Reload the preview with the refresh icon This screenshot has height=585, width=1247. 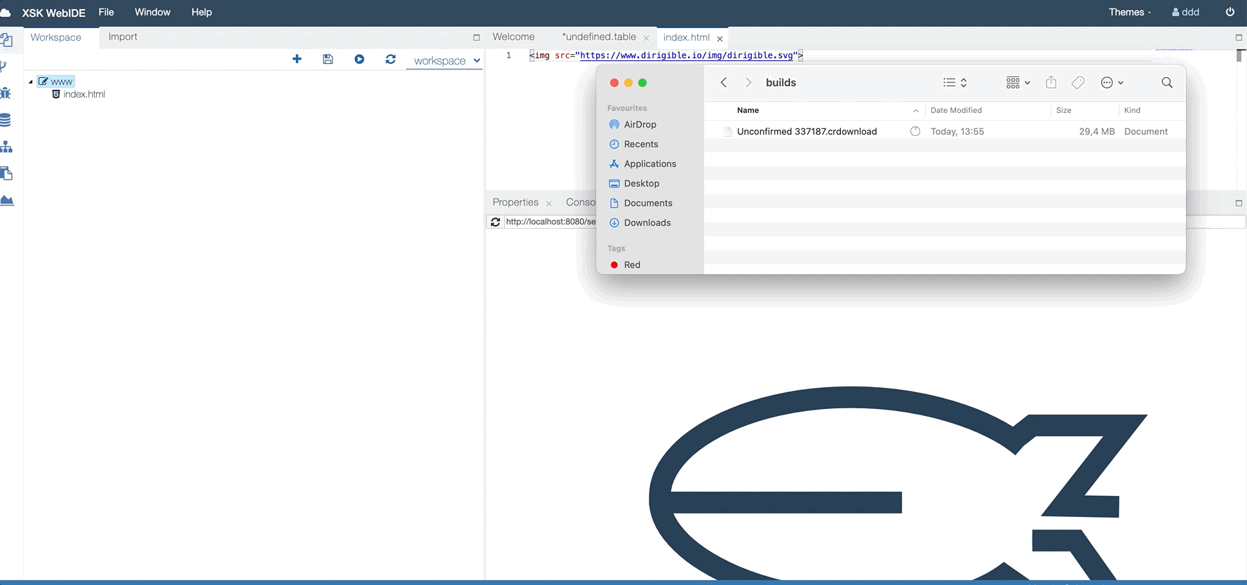click(495, 222)
